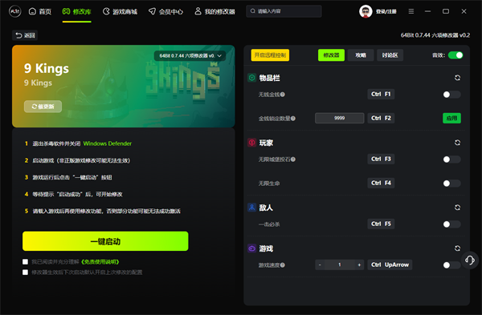This screenshot has width=482, height=315.
Task: Open 我的修改器 tab
Action: coord(214,12)
